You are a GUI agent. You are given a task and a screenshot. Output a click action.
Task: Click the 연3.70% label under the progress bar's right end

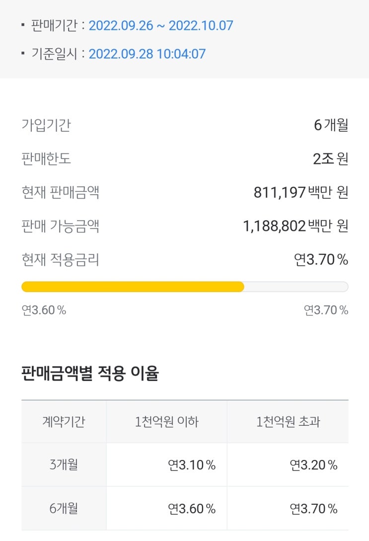pyautogui.click(x=326, y=310)
